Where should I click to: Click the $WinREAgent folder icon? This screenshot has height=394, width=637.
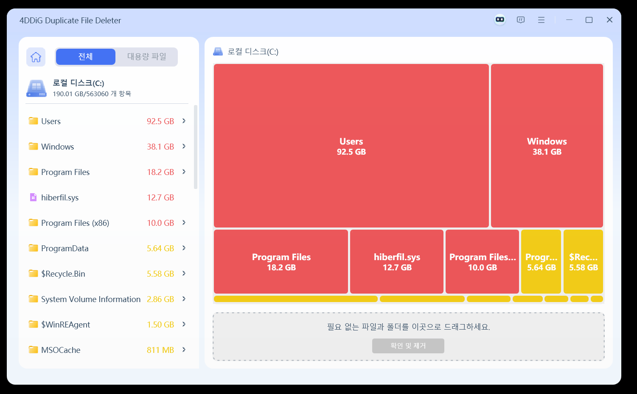pyautogui.click(x=34, y=324)
